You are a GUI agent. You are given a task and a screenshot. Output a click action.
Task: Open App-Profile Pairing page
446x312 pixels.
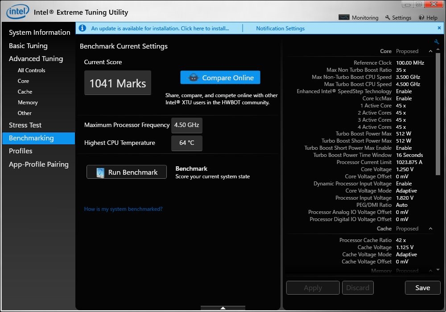(39, 164)
